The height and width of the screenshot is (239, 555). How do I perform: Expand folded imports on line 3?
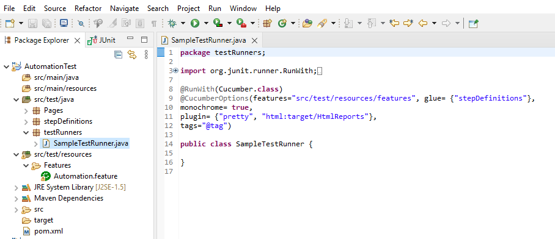tap(176, 71)
